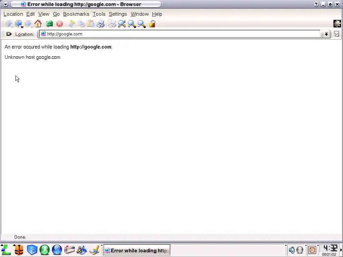Screen dimensions: 343x257
Task: Click the Security padlock icon
Action: (x=152, y=24)
